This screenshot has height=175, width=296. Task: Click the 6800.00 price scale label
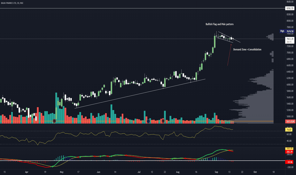[290, 59]
